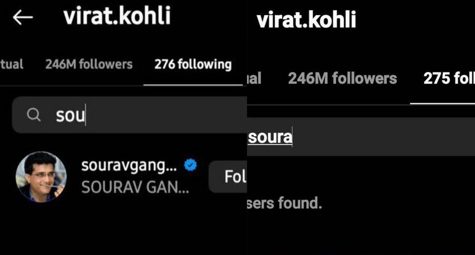Click the magnifier icon in the search bar
475x255 pixels.
click(34, 115)
